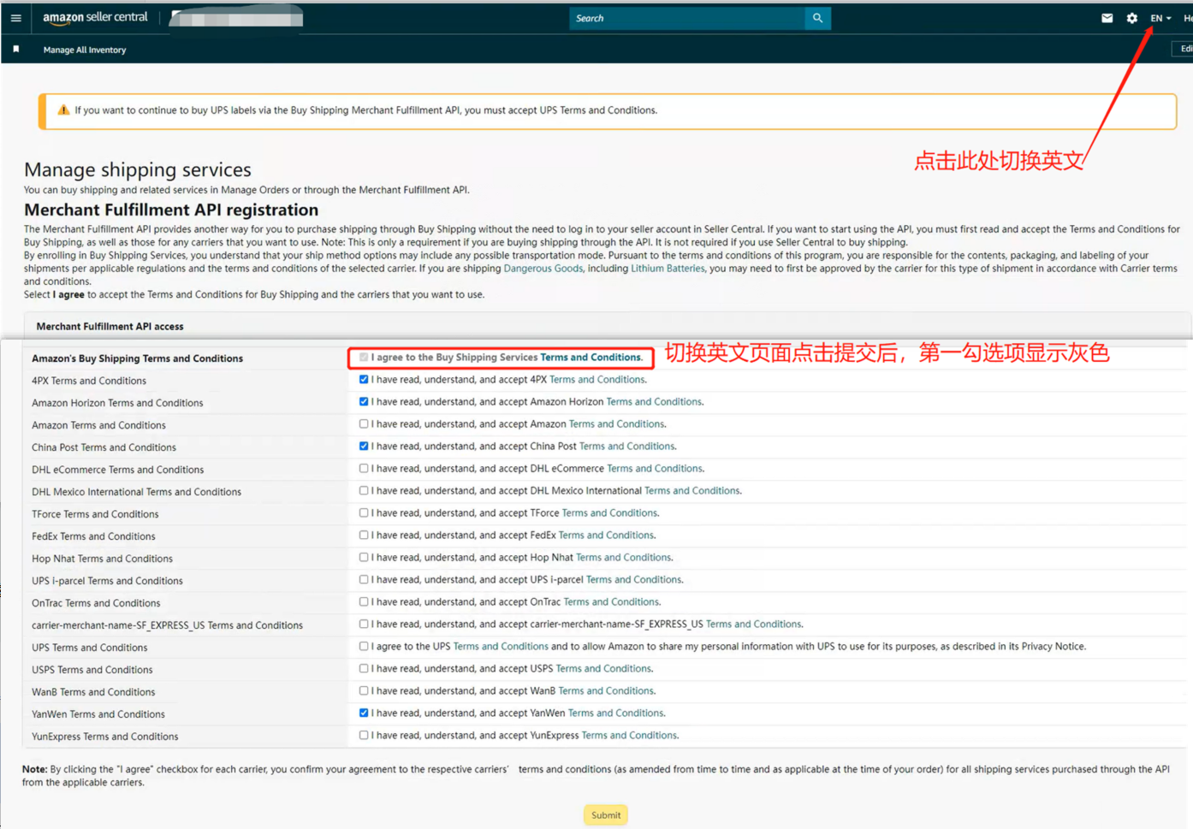Open Buy Shipping Services Terms and Conditions link
The height and width of the screenshot is (829, 1193).
point(591,358)
